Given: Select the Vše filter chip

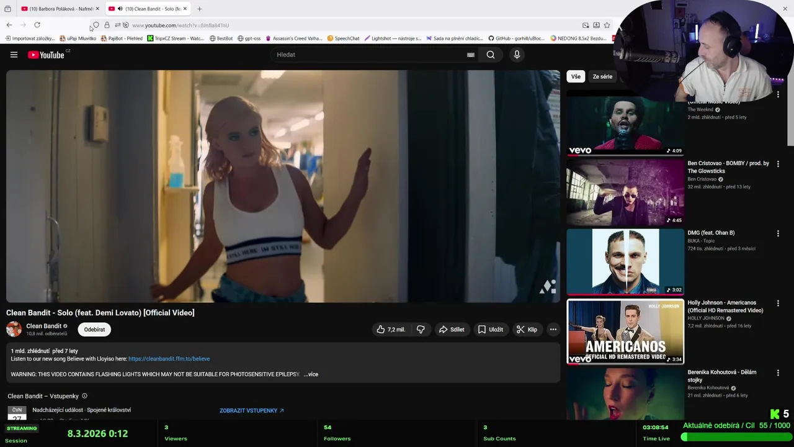Looking at the screenshot, I should tap(576, 76).
